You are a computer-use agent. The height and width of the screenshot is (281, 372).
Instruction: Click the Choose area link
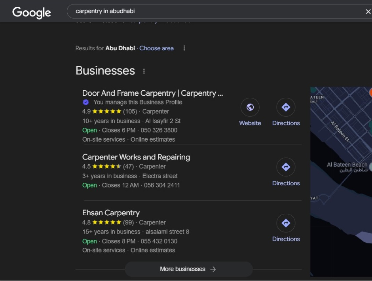(x=156, y=48)
